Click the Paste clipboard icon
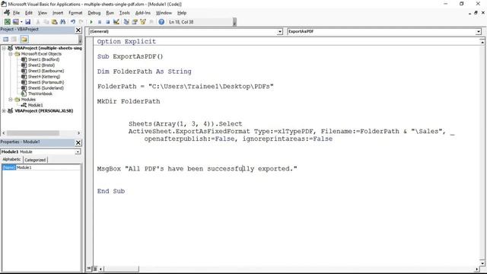Image resolution: width=487 pixels, height=274 pixels. (54, 22)
